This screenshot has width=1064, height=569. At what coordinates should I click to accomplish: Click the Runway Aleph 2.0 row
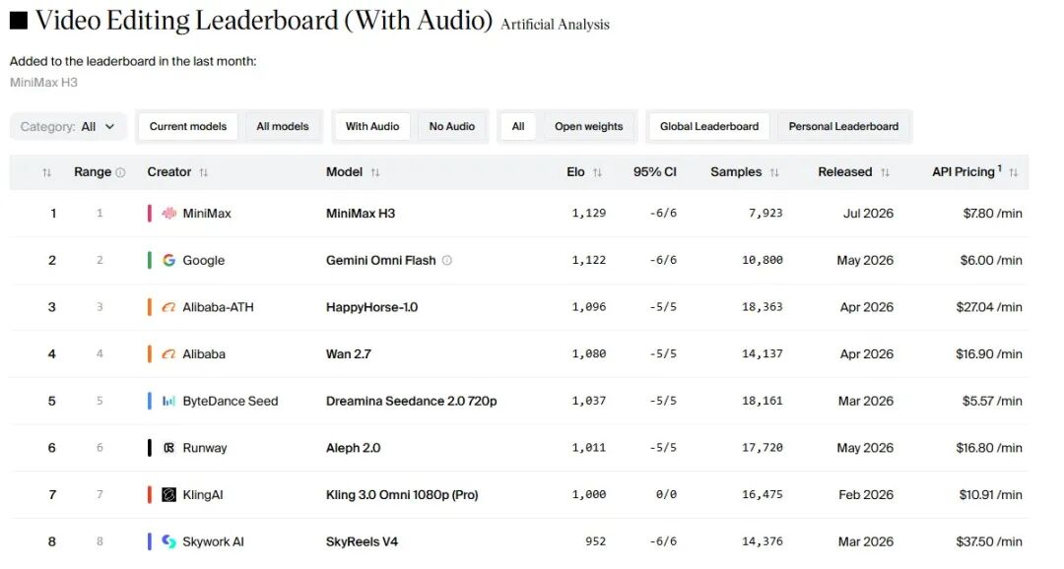pyautogui.click(x=519, y=448)
